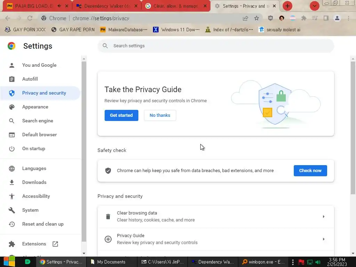The height and width of the screenshot is (267, 356).
Task: Mute audio on the first tab
Action: (x=59, y=6)
